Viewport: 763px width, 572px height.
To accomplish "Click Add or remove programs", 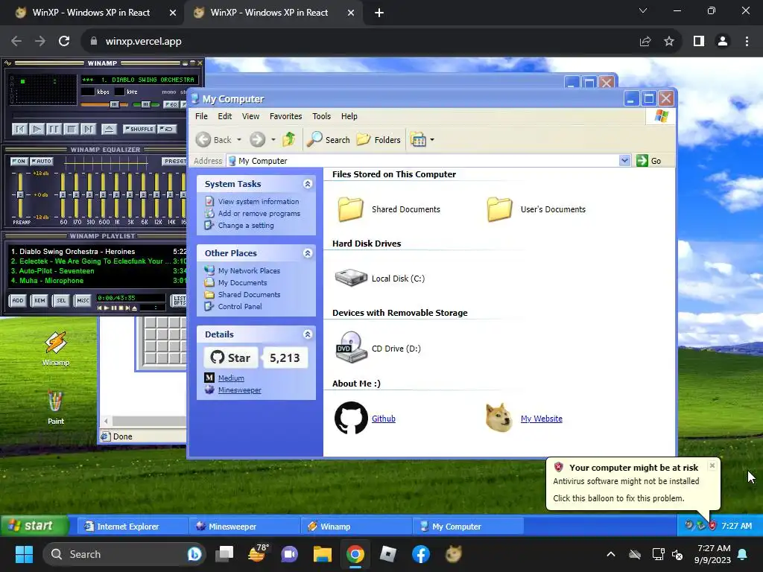I will click(x=259, y=214).
